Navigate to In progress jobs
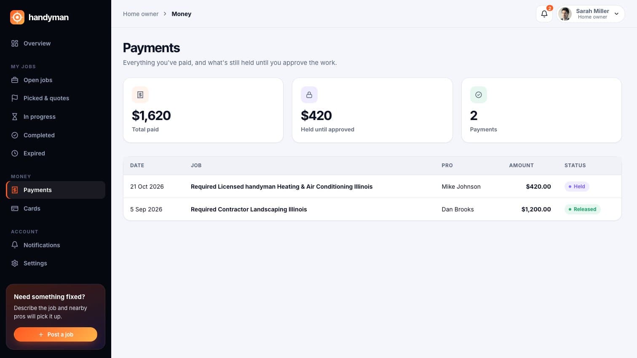637x358 pixels. [x=56, y=117]
